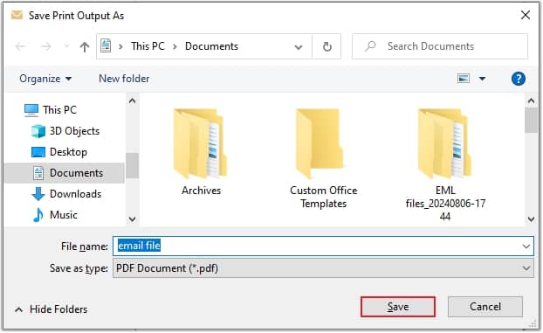This screenshot has height=333, width=543.
Task: Open the Save as type dropdown
Action: coord(323,267)
